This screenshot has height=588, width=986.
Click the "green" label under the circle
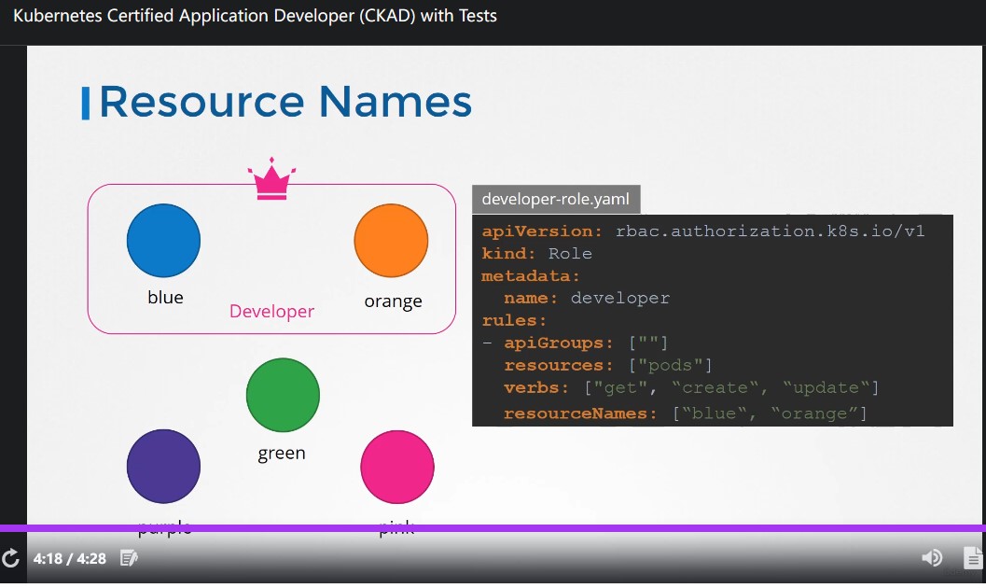tap(282, 454)
